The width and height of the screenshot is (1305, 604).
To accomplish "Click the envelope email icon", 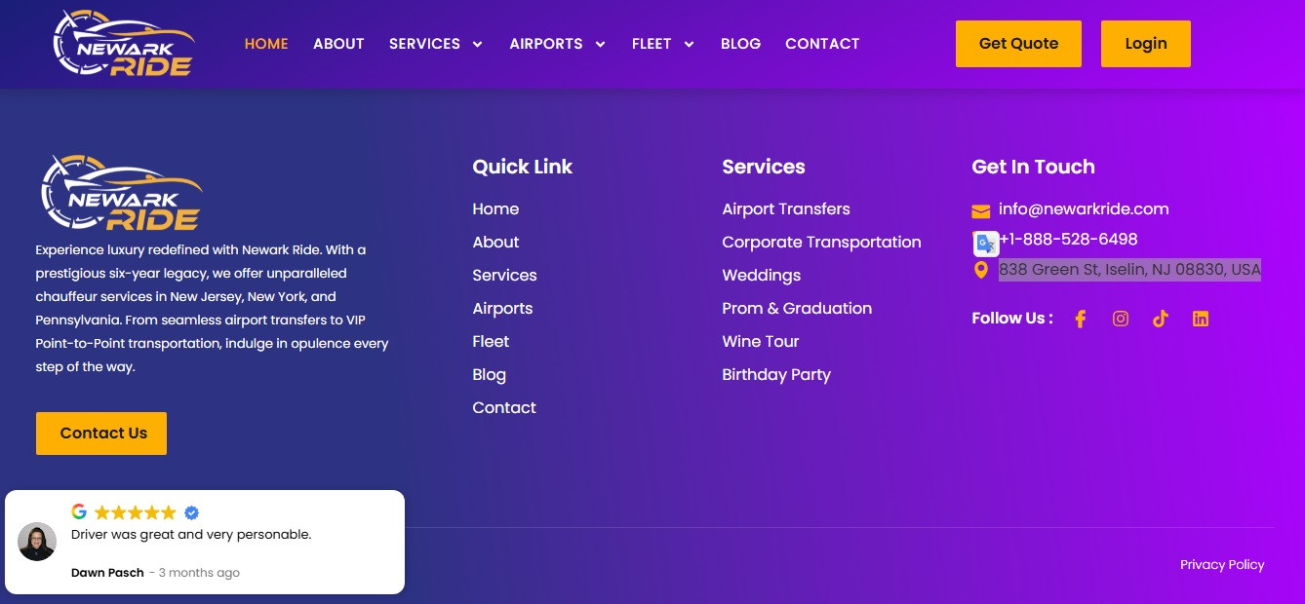I will click(981, 211).
